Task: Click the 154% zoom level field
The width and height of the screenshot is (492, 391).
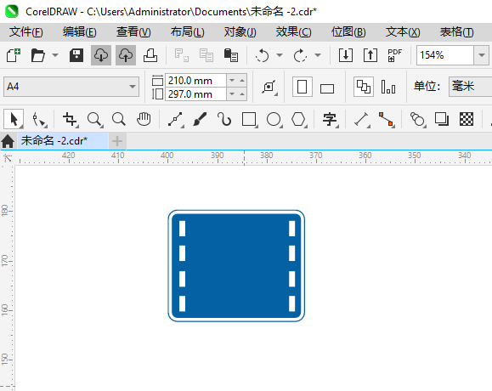Action: coord(445,55)
